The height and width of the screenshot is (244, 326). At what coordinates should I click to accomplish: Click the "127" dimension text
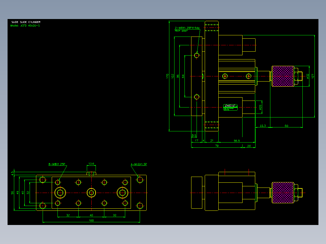313,76
